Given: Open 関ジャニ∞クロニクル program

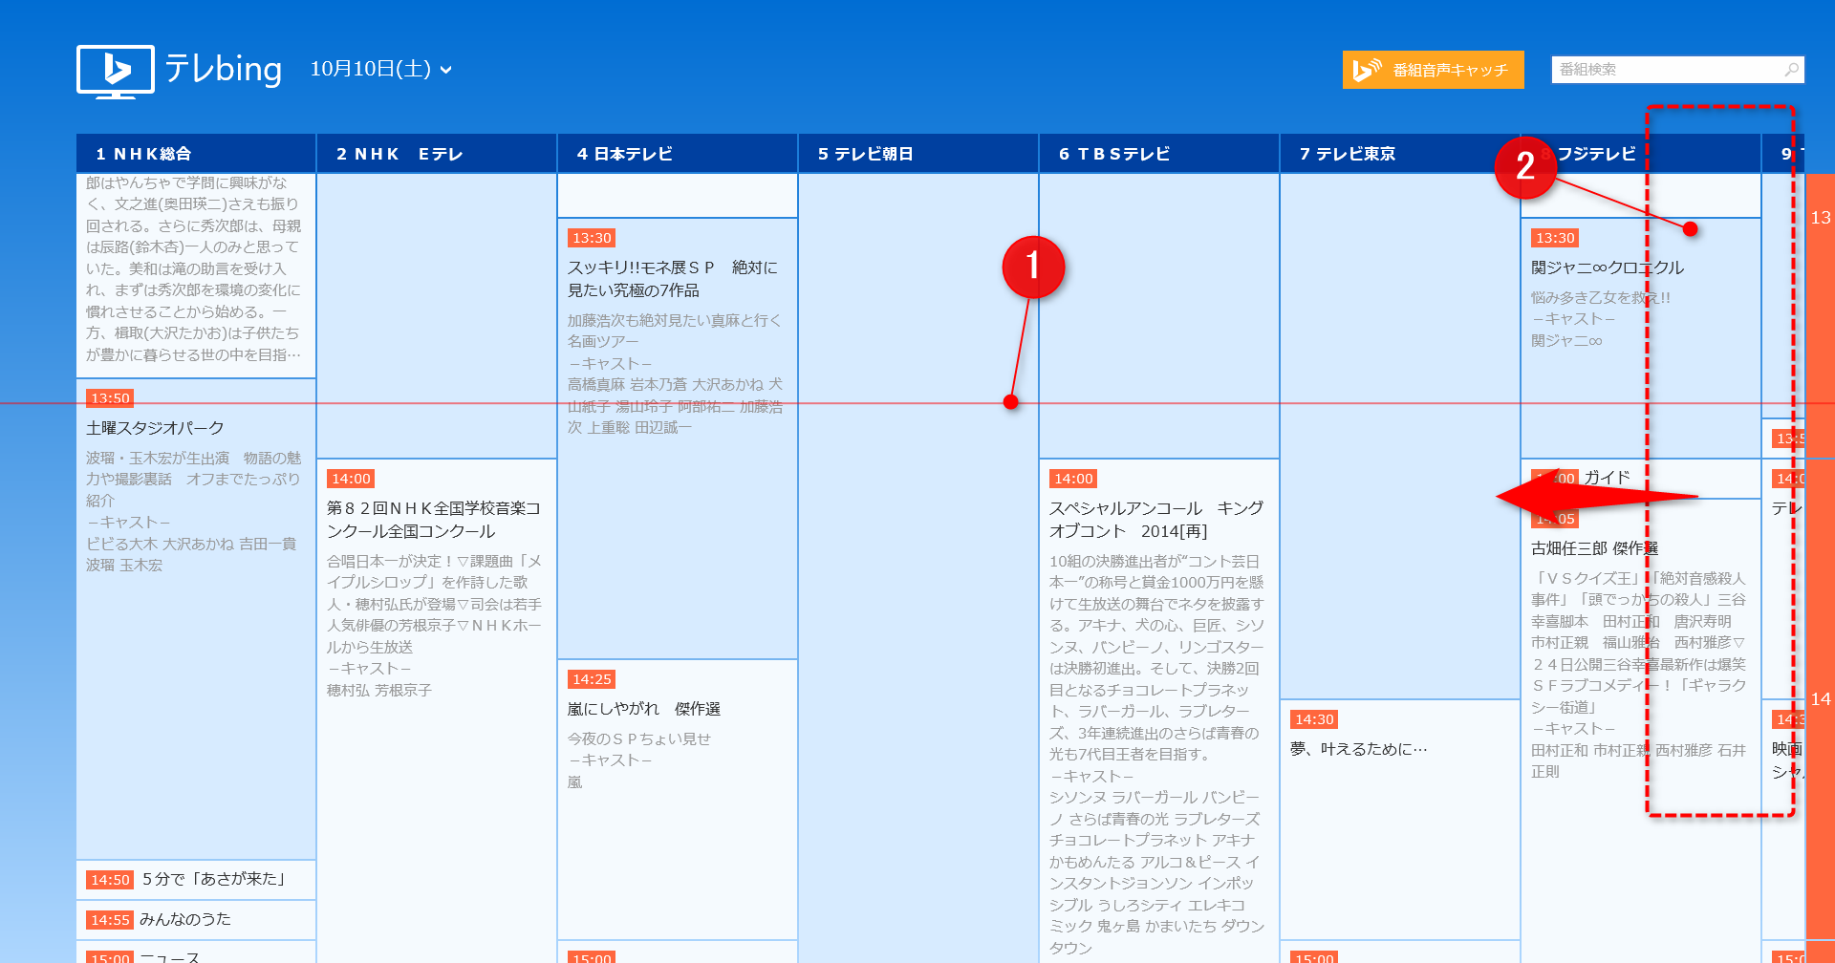Looking at the screenshot, I should click(1608, 267).
